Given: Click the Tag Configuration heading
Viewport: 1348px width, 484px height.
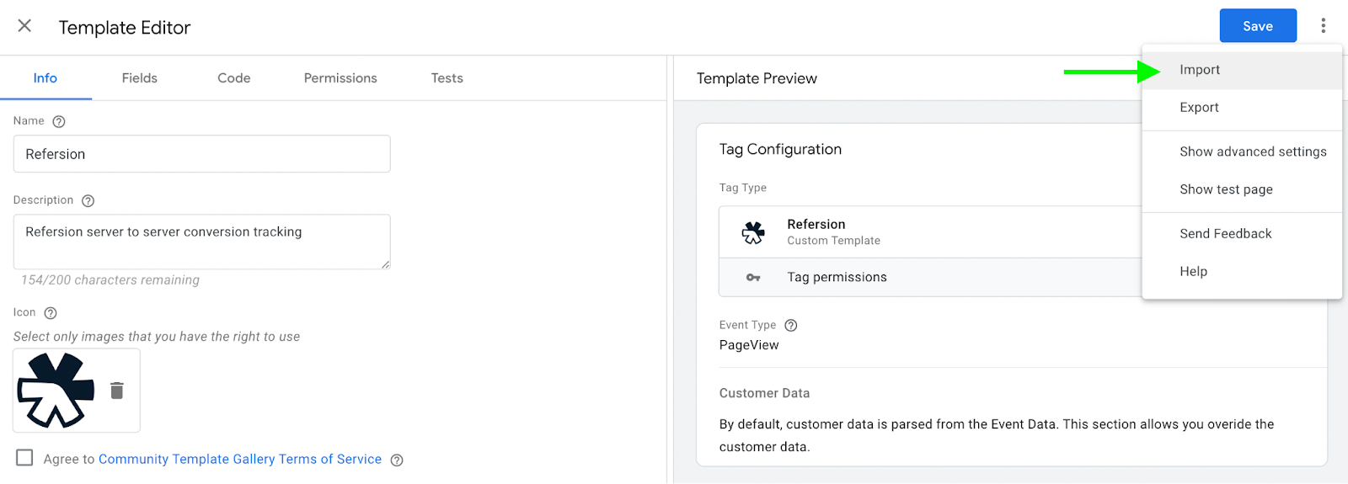Looking at the screenshot, I should (x=780, y=150).
